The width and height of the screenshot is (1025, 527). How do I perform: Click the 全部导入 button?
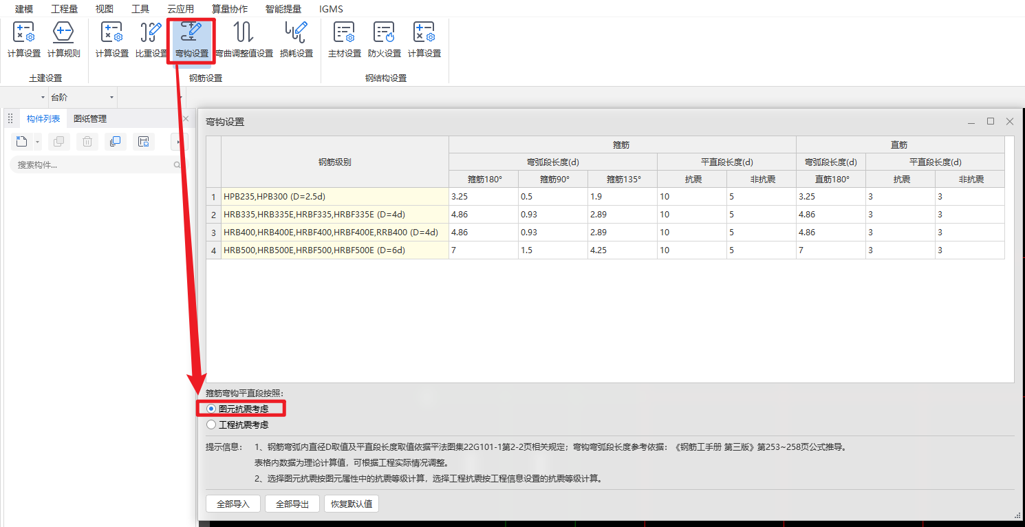pyautogui.click(x=233, y=504)
